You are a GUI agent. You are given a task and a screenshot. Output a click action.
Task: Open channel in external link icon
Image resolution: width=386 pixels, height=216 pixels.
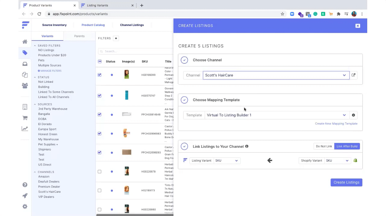[x=353, y=75]
